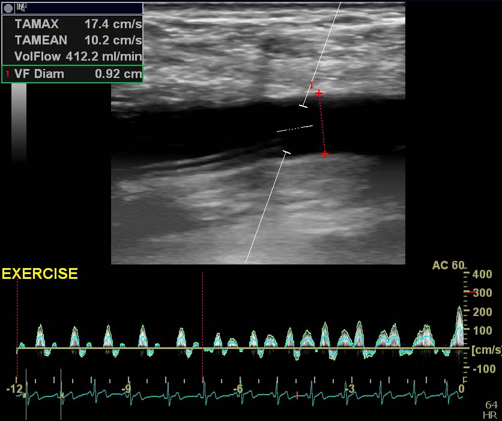Click the 200 velocity scale label
The image size is (502, 421).
(482, 312)
